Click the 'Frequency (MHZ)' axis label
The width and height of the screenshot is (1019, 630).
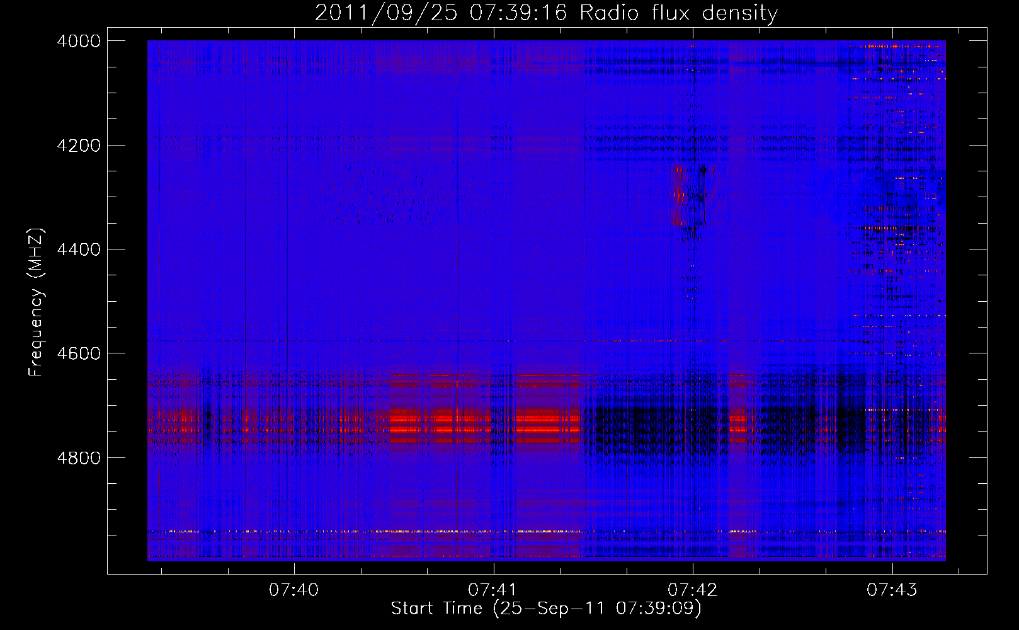[x=36, y=302]
